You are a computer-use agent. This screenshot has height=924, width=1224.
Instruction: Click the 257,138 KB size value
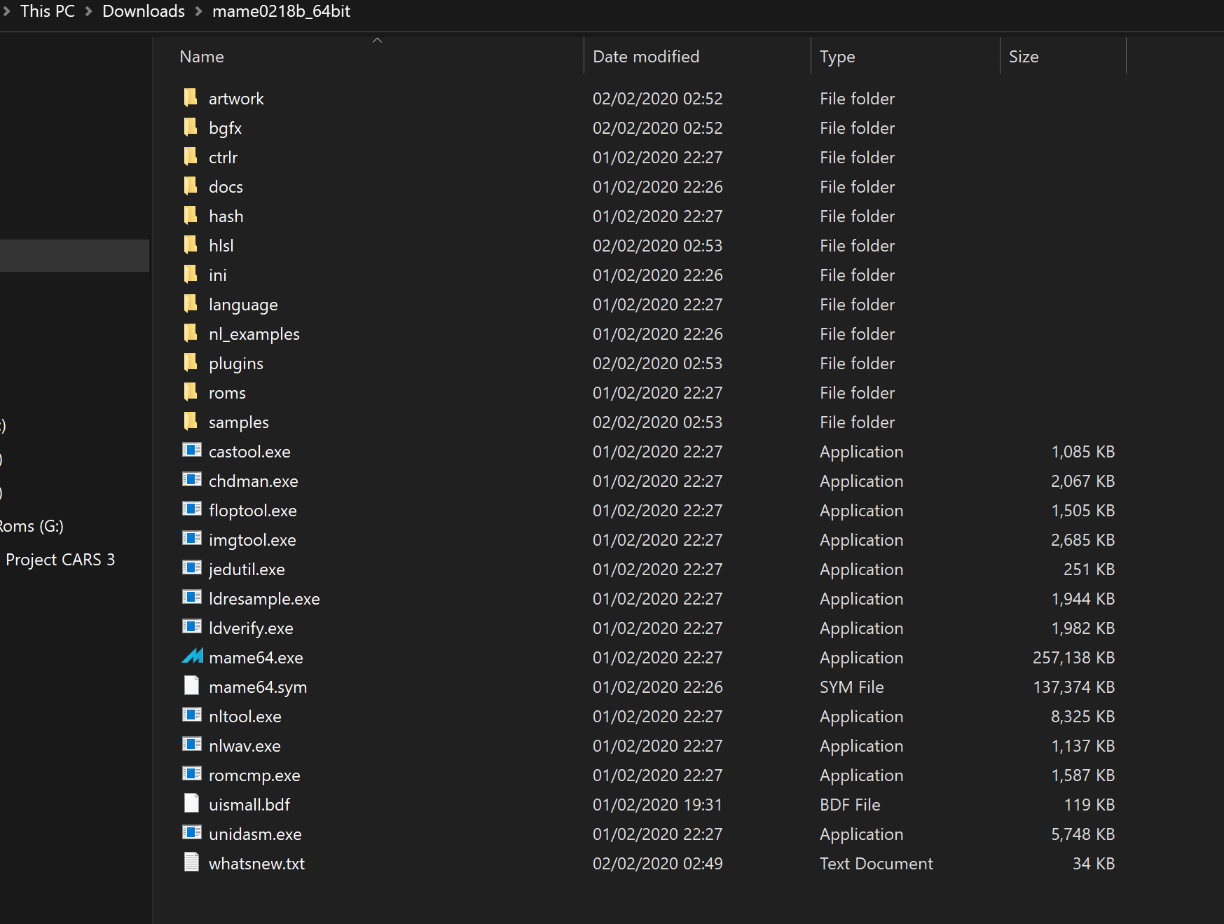(x=1073, y=658)
